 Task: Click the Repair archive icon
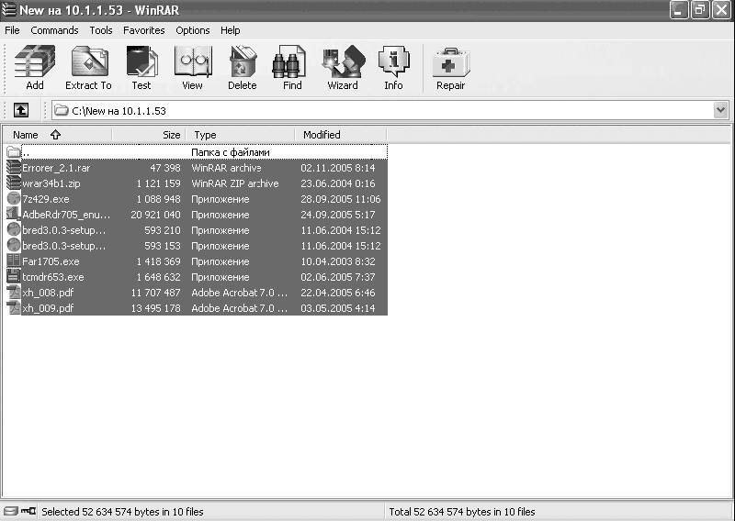tap(450, 68)
